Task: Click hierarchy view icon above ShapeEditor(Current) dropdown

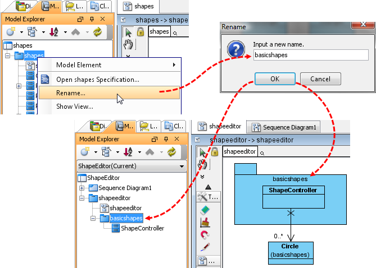Action: [x=106, y=151]
